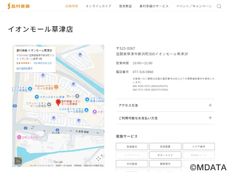Click the 中古取扱 service button
This screenshot has height=172, width=230.
pyautogui.click(x=132, y=164)
